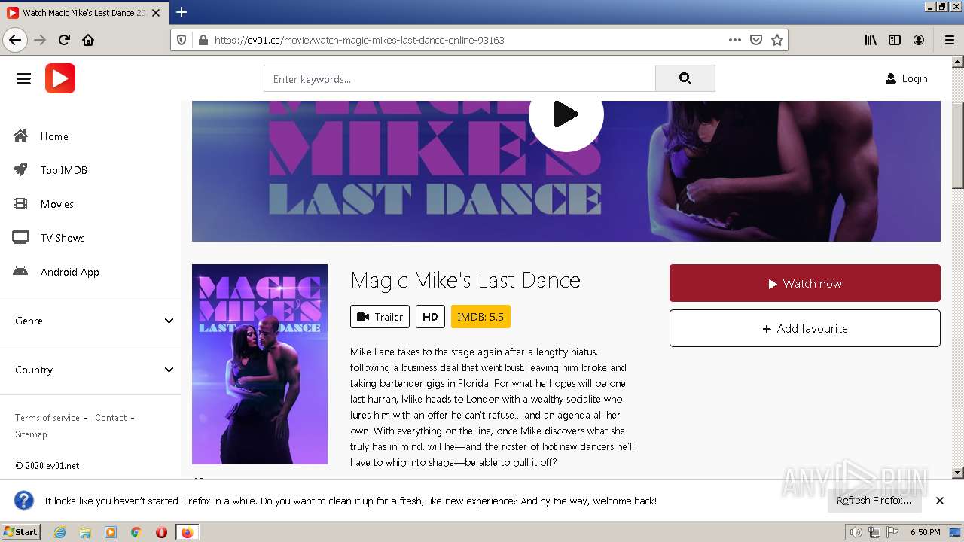Click the Magic Mike's Last Dance title
The width and height of the screenshot is (964, 542).
tap(465, 280)
